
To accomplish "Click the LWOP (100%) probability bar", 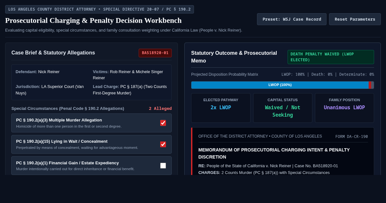I will 280,85.
